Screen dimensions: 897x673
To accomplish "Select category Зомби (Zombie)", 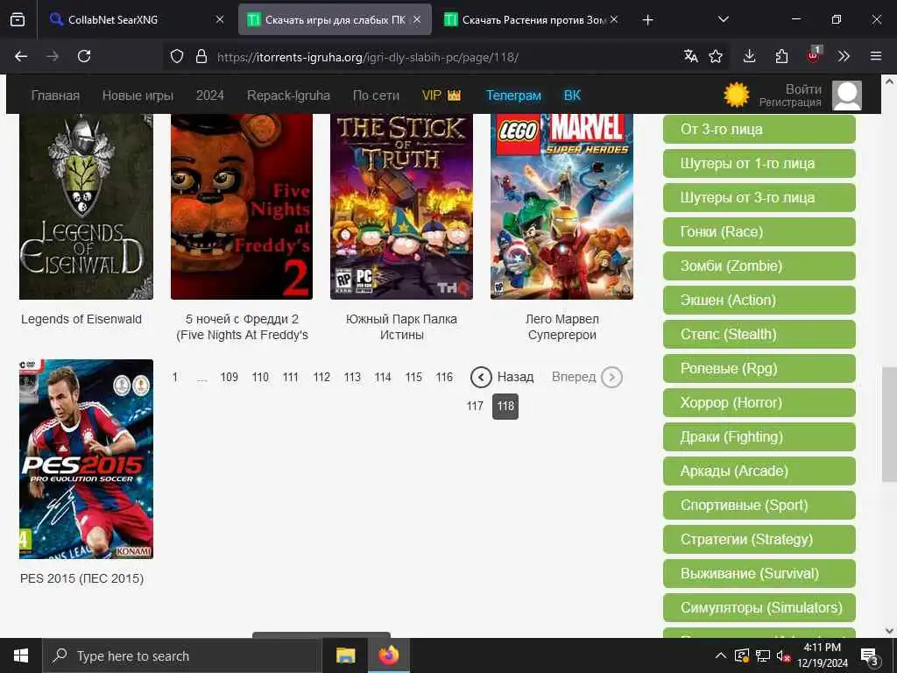I will click(x=759, y=266).
